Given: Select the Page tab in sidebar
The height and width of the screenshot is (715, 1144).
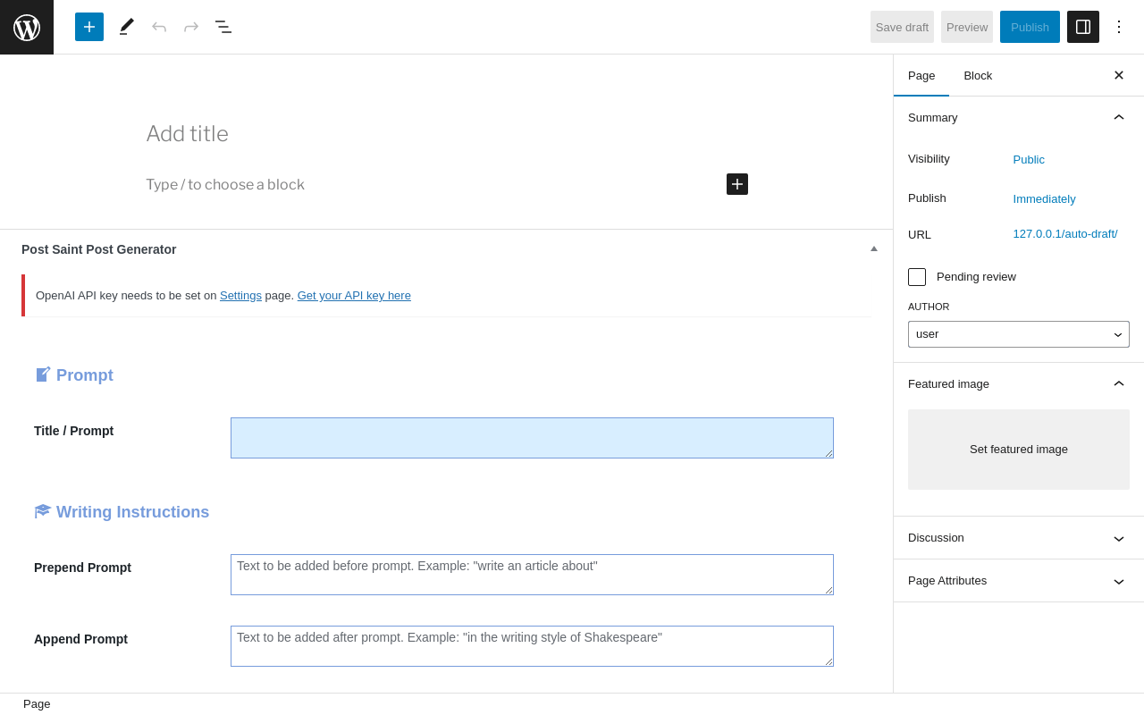Looking at the screenshot, I should coord(921,75).
